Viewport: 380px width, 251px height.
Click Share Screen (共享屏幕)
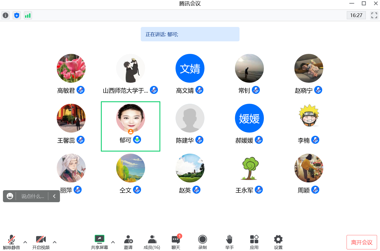[100, 242]
